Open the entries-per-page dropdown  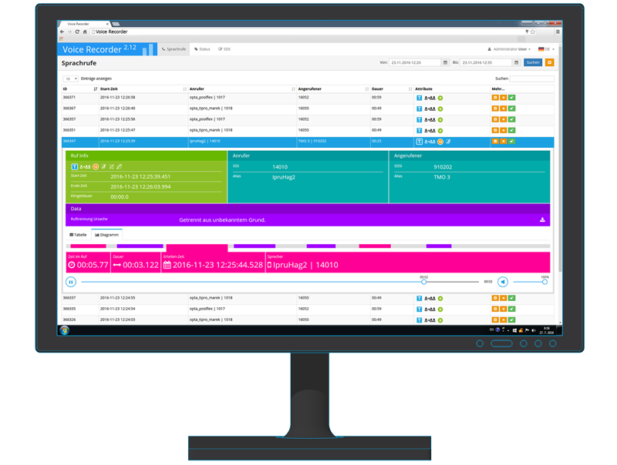70,79
